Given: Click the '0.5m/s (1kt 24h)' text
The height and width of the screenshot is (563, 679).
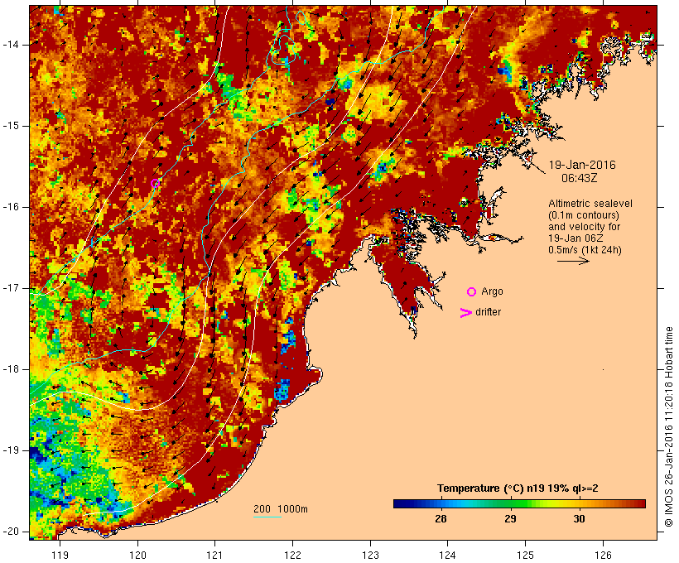Looking at the screenshot, I should (585, 250).
